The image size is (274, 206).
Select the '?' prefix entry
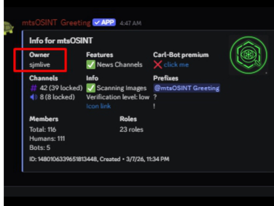pyautogui.click(x=155, y=97)
